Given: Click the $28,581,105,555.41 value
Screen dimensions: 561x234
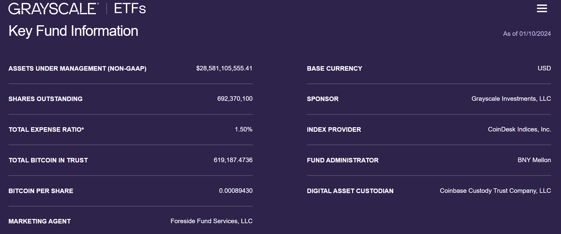Looking at the screenshot, I should click(224, 68).
